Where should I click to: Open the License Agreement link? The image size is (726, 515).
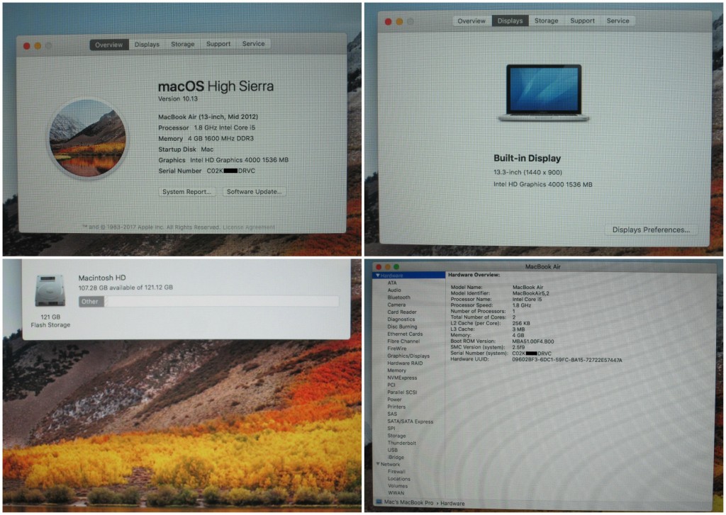tap(249, 227)
